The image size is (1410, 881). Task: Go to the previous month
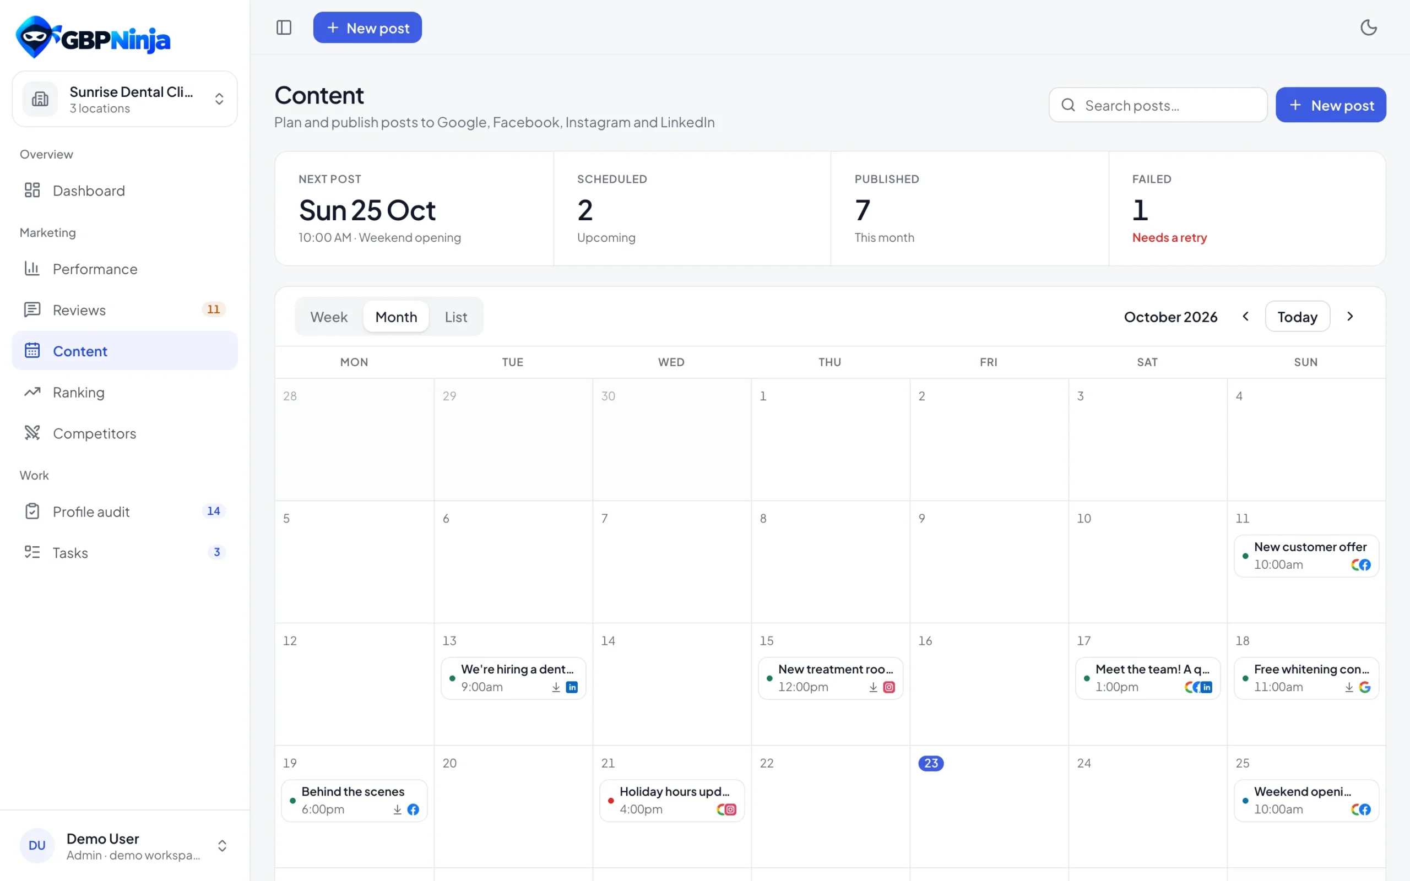pyautogui.click(x=1245, y=316)
